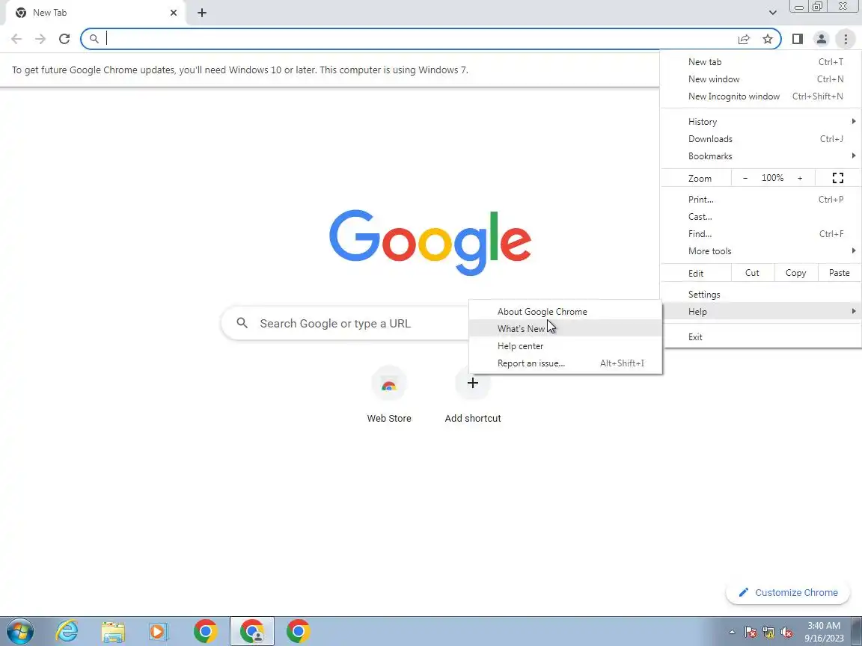862x646 pixels.
Task: Decrease zoom with the minus button
Action: coord(745,178)
